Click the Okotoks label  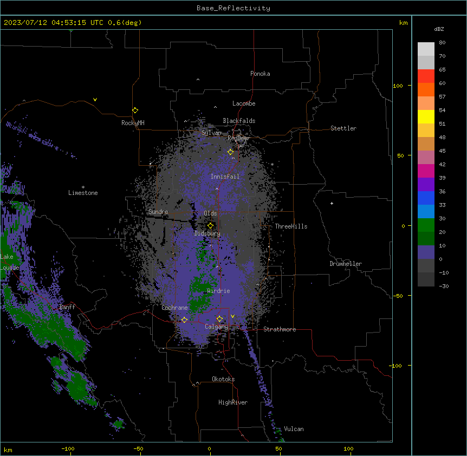(x=223, y=379)
